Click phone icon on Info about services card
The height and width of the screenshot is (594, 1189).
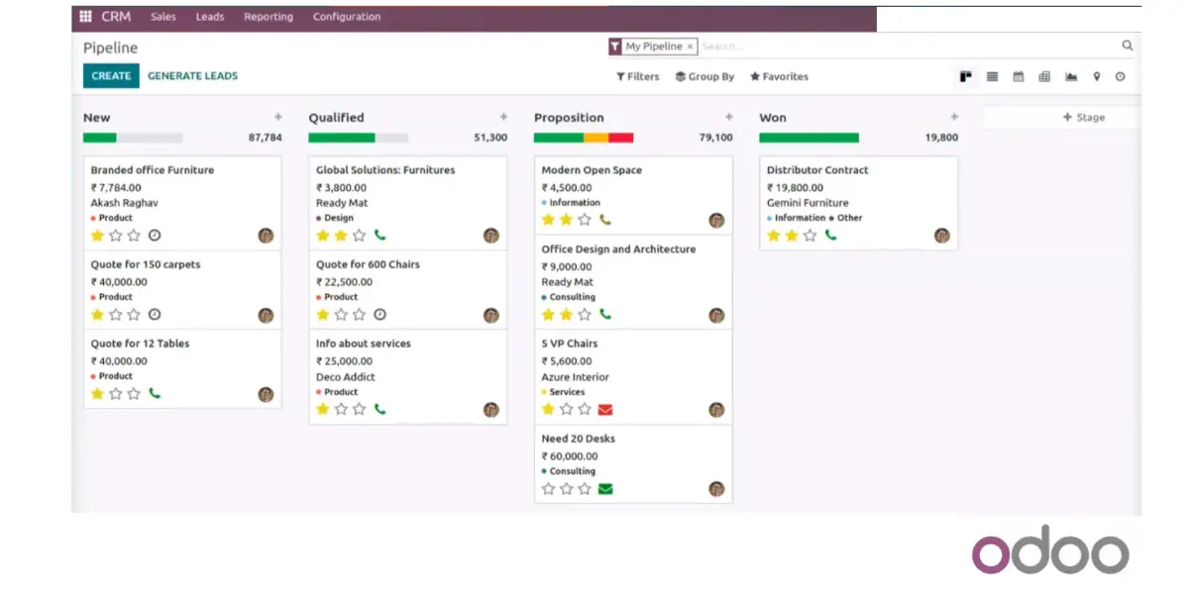coord(379,409)
